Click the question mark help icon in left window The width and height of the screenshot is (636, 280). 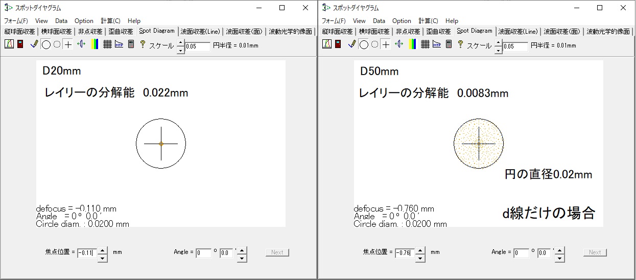coord(143,44)
